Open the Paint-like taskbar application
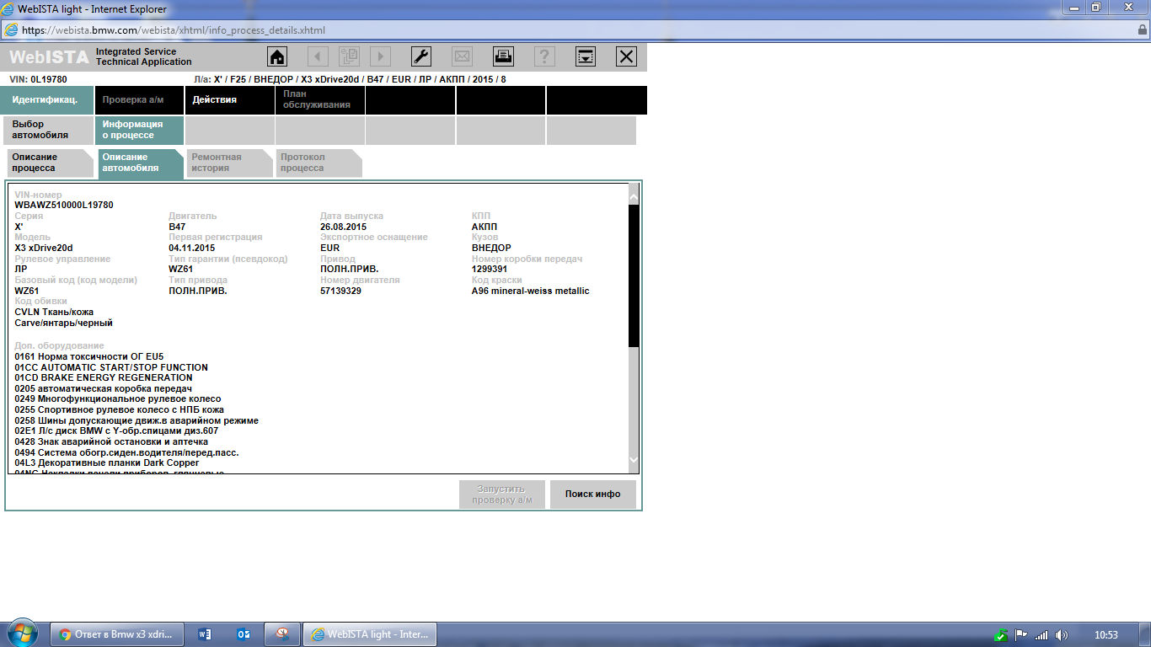 coord(282,634)
